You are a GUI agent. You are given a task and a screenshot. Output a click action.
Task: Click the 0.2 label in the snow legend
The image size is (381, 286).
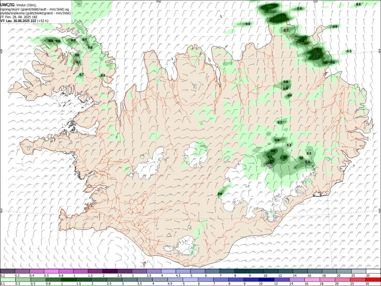point(3,276)
